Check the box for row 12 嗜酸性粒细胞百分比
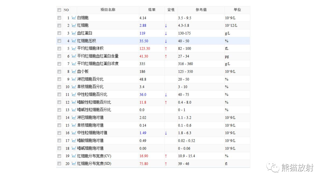The image size is (324, 182). coord(59,102)
